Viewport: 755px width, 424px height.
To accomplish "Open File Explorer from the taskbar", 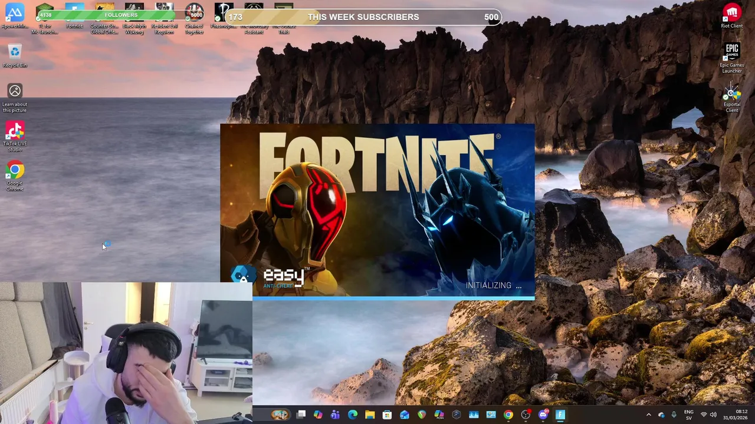I will click(x=370, y=415).
